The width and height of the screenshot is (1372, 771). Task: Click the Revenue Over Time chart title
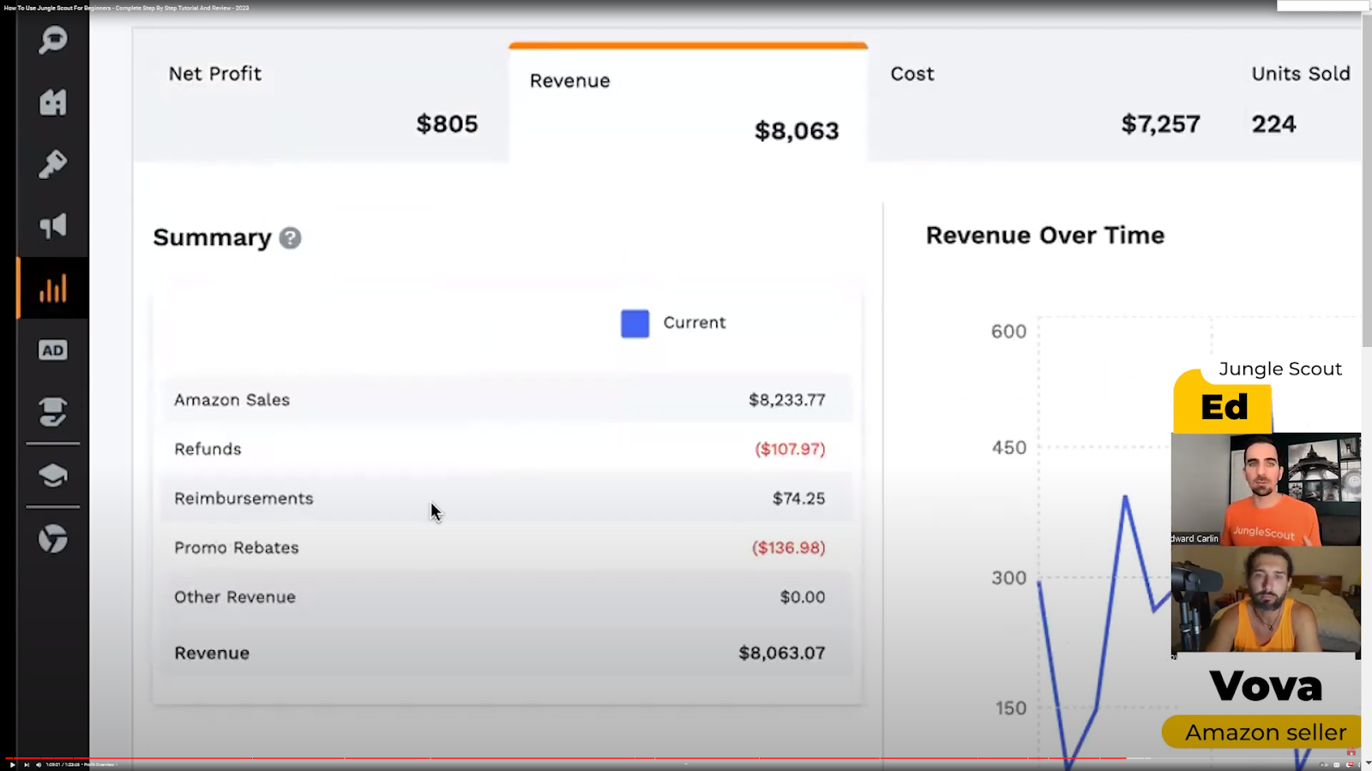tap(1045, 236)
